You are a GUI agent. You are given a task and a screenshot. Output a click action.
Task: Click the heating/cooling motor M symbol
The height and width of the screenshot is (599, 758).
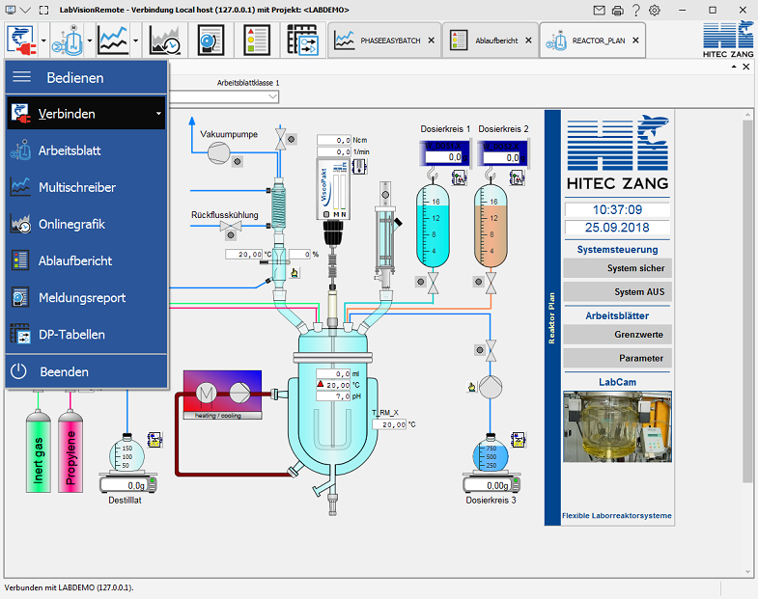(x=207, y=394)
